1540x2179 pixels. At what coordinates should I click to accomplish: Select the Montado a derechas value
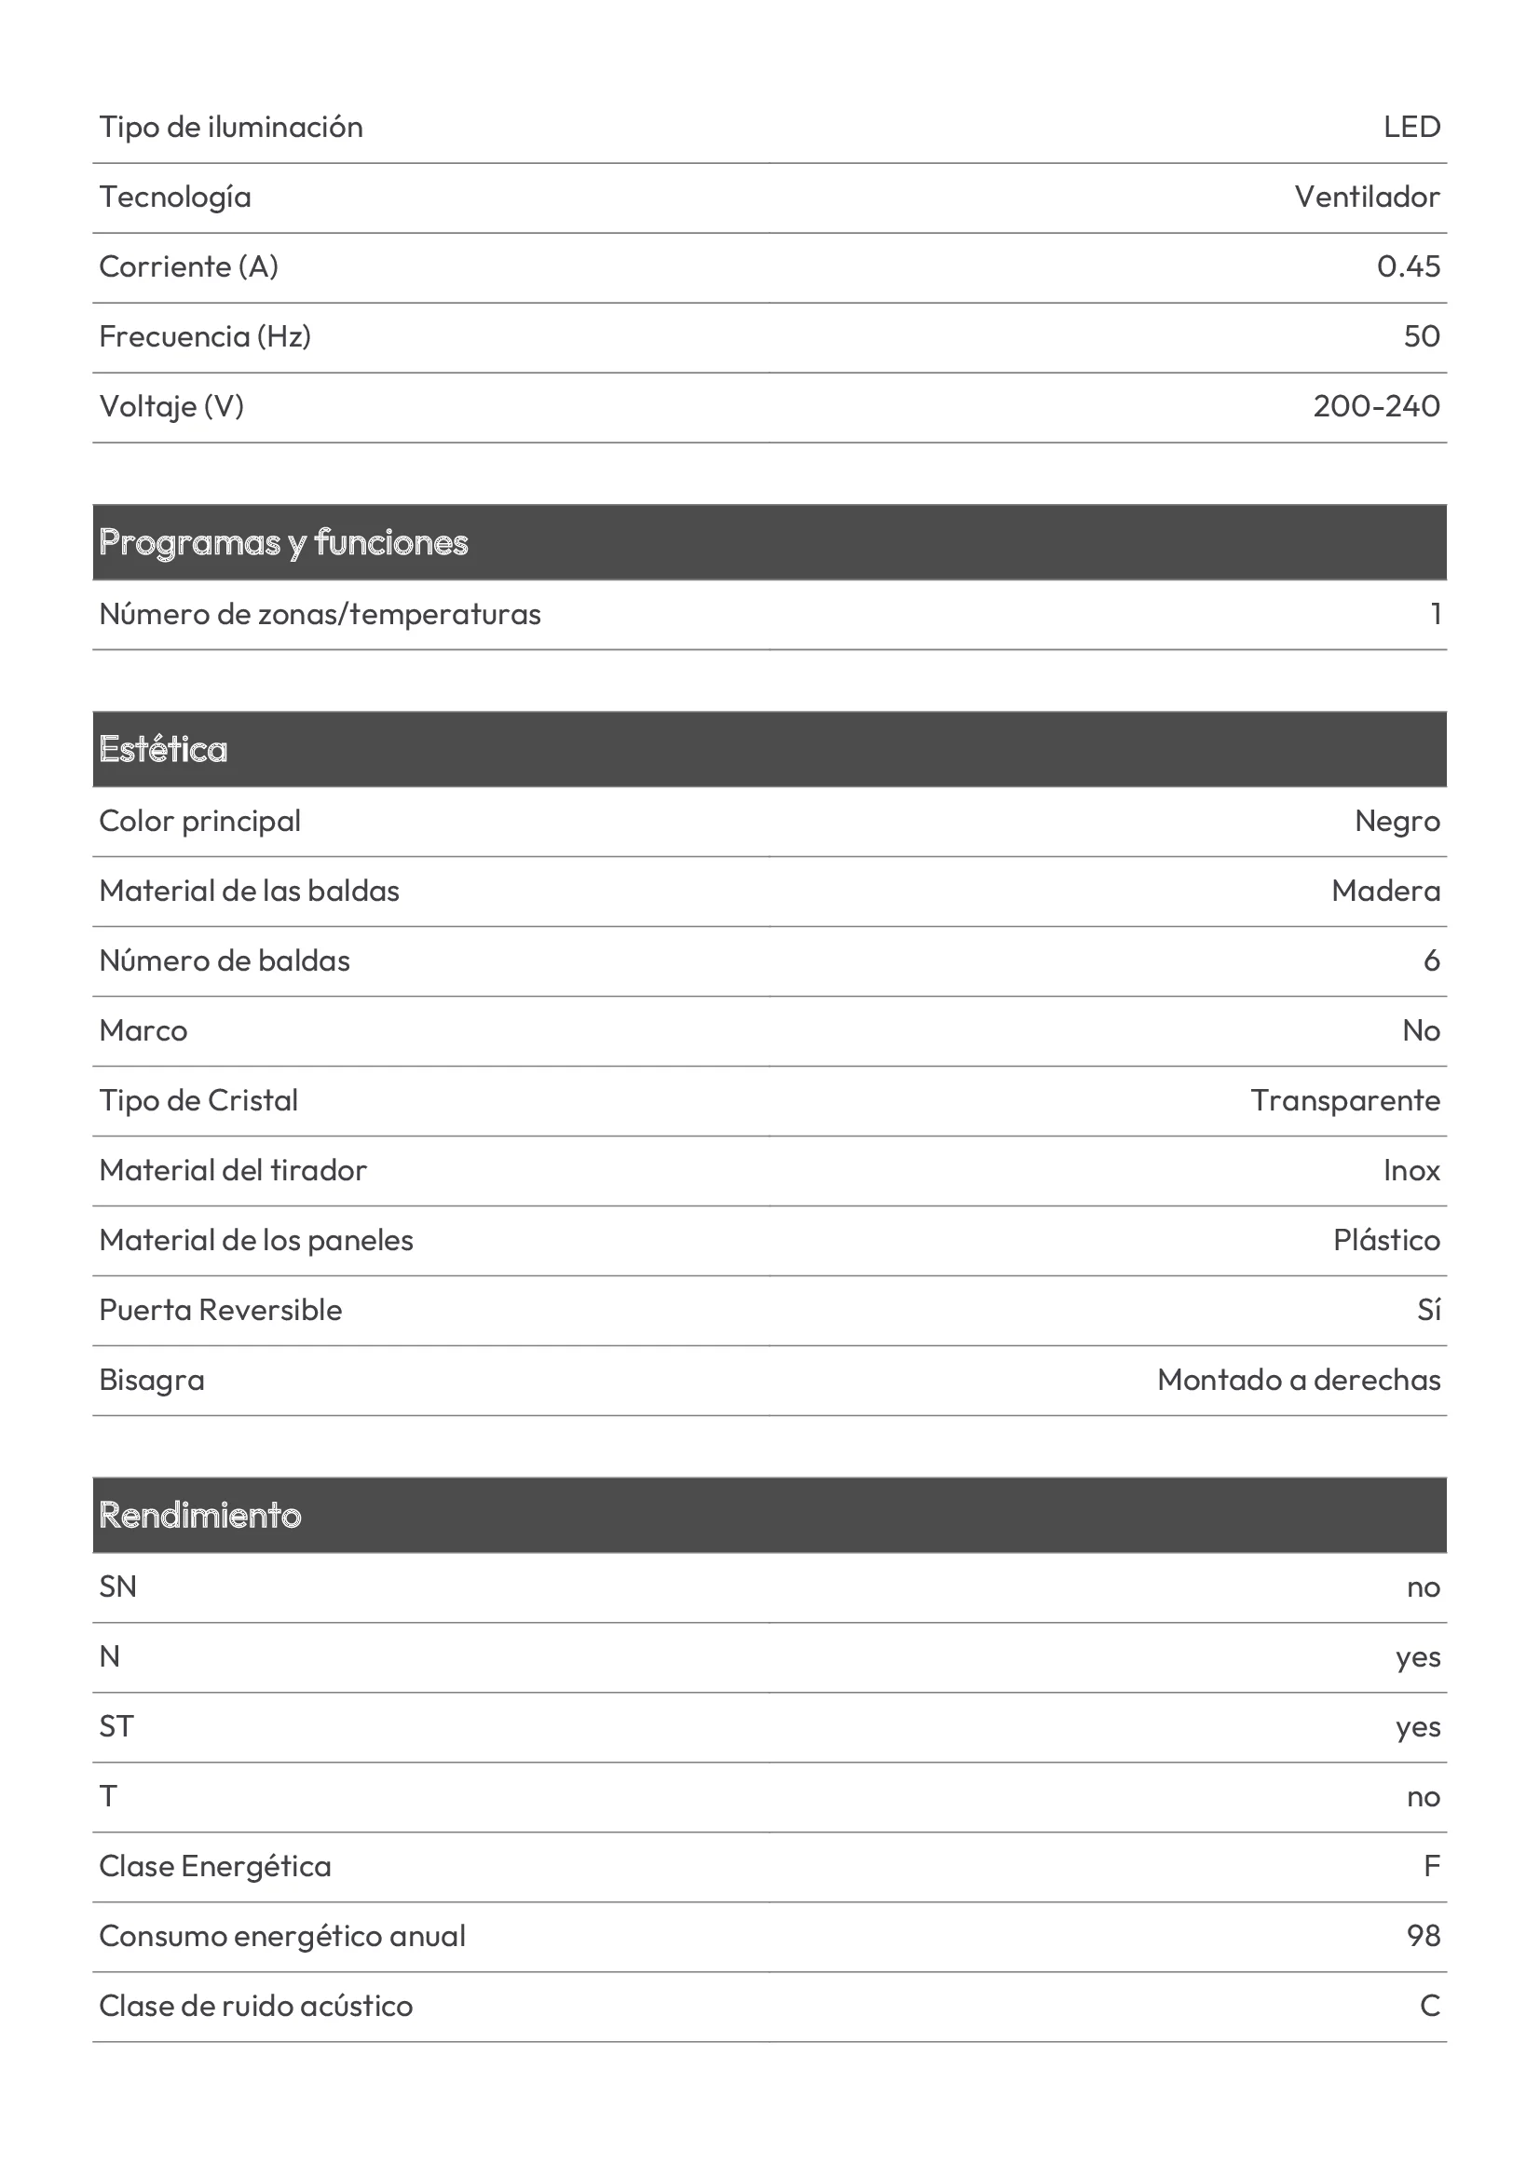[1299, 1380]
